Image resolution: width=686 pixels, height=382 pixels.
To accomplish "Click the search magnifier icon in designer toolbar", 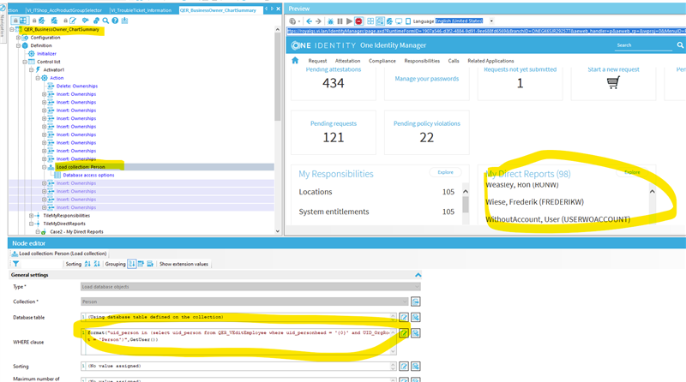I will (x=105, y=21).
